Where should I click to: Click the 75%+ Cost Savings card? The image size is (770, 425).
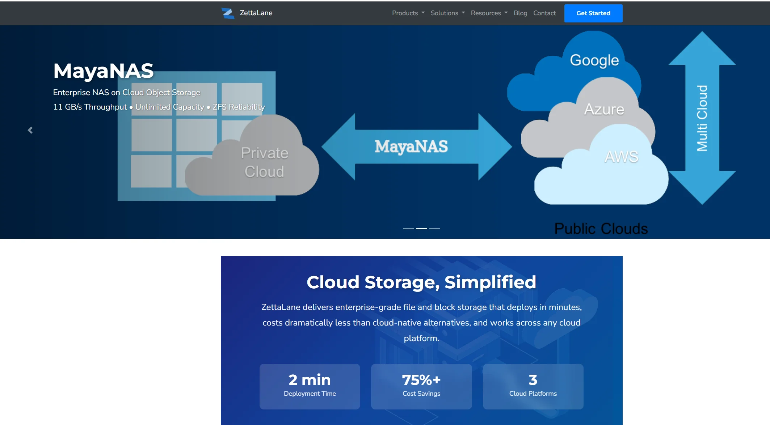tap(421, 386)
